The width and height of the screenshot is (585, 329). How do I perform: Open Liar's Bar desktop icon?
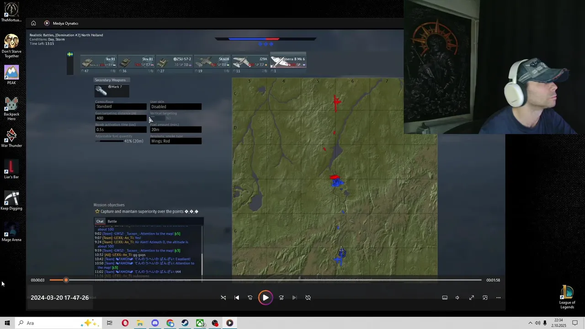[x=11, y=170]
